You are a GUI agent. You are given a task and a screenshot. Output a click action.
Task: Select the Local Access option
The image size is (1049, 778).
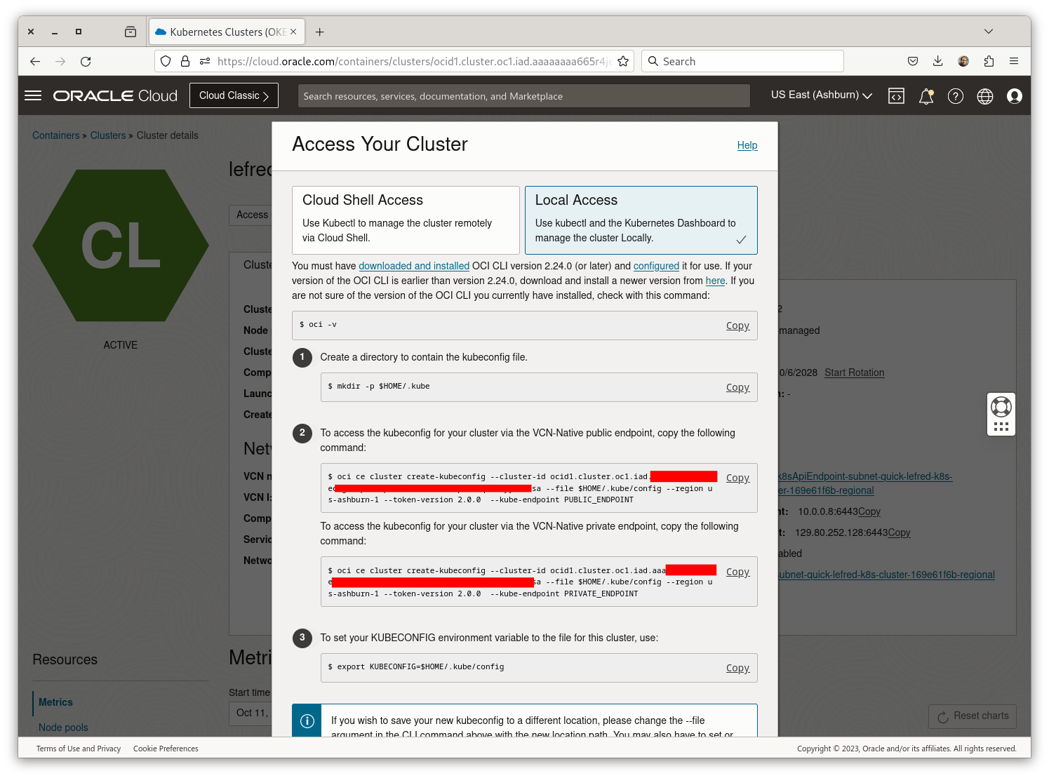[641, 220]
